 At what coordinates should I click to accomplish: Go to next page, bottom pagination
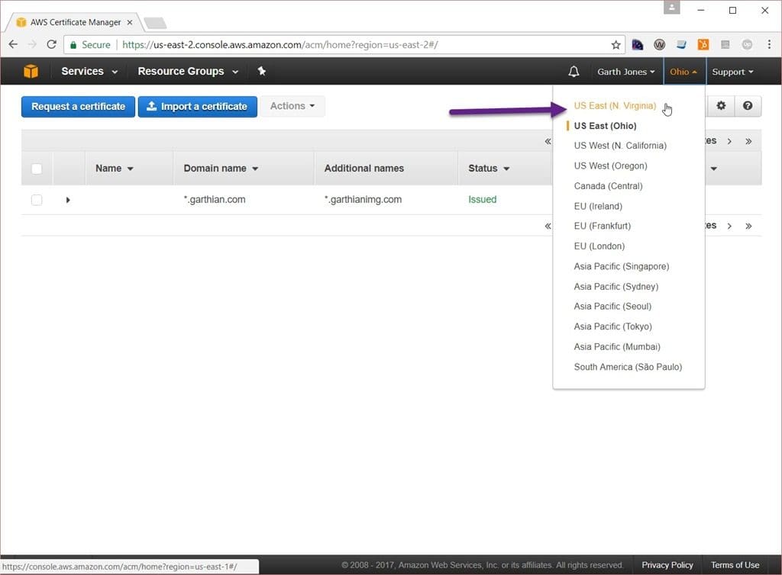[x=729, y=226]
